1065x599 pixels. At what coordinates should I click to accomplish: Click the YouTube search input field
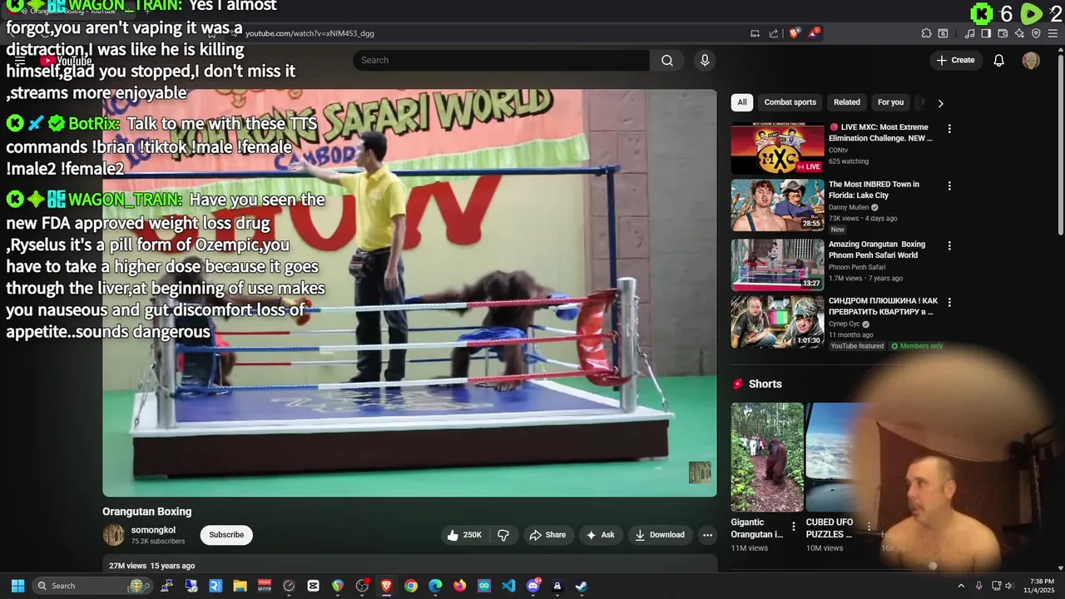[501, 60]
